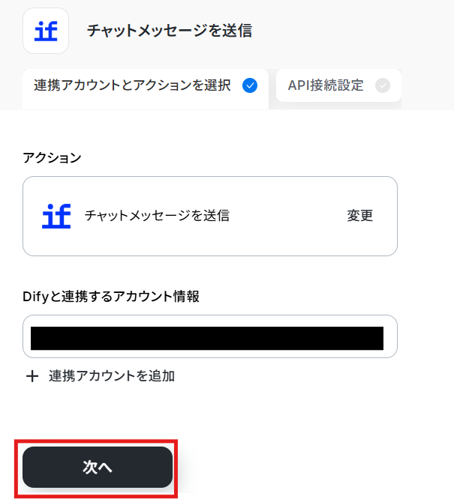Click the 連携アカウントとアクションを選択 label text
The image size is (454, 499).
132,85
